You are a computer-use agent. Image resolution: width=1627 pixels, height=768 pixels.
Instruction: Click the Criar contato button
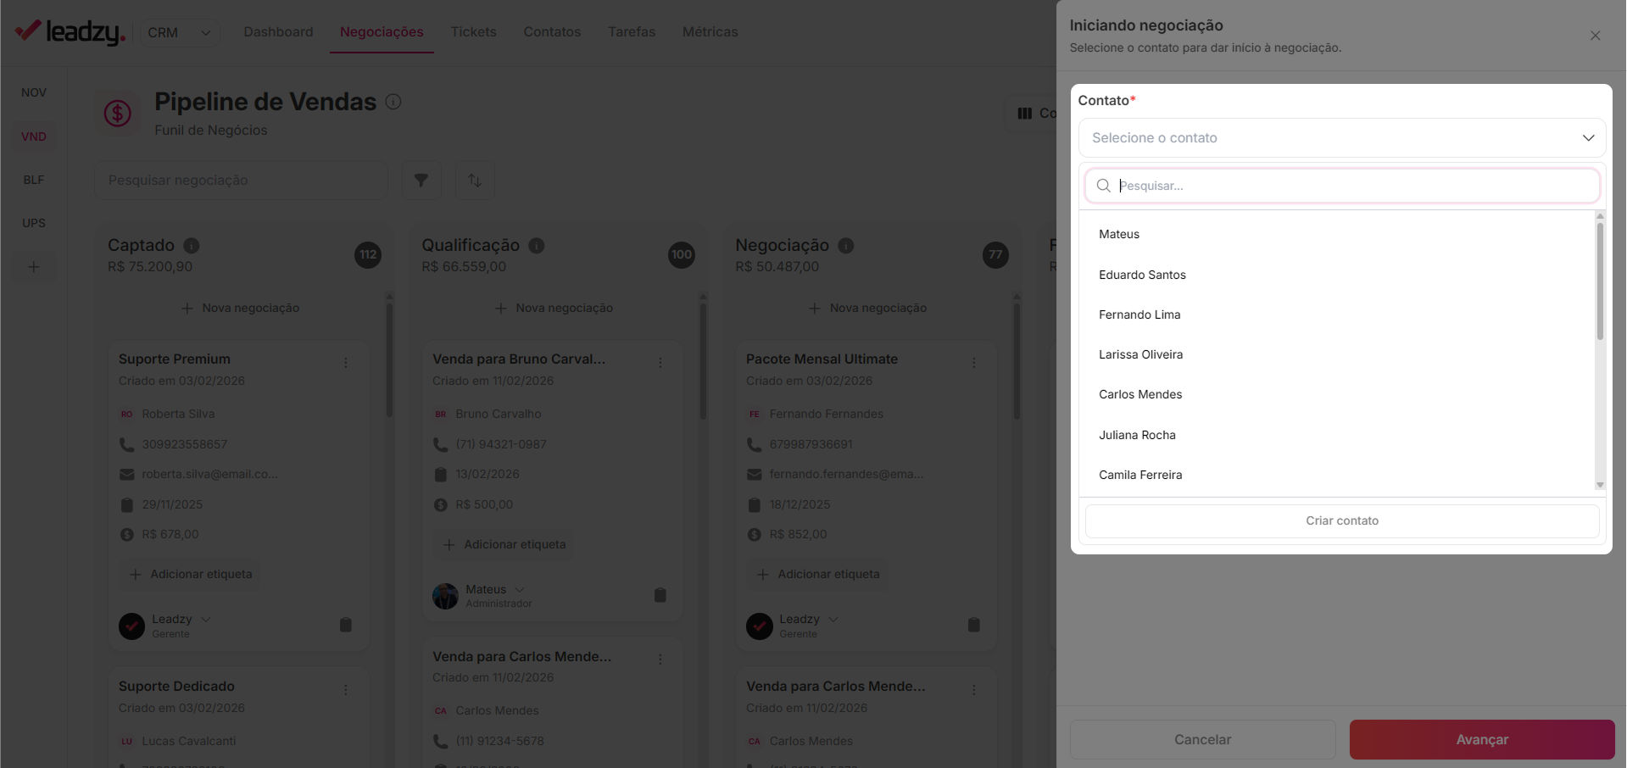click(x=1342, y=520)
